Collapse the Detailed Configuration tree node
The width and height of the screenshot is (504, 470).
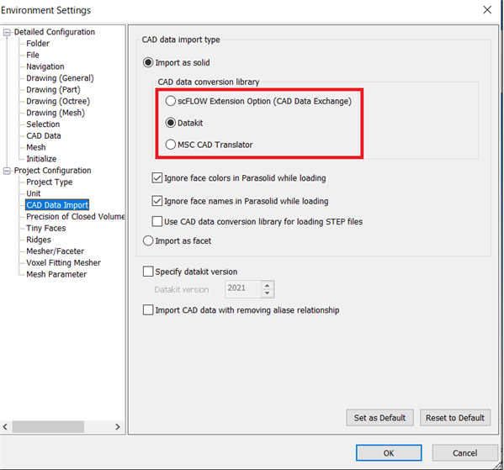[x=7, y=33]
